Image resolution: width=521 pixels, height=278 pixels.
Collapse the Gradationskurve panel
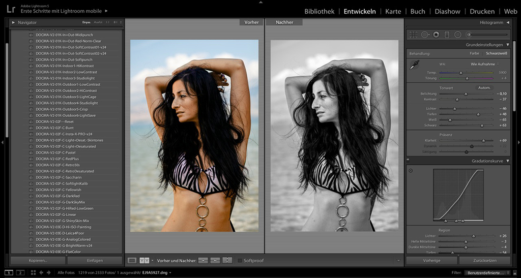click(x=508, y=161)
